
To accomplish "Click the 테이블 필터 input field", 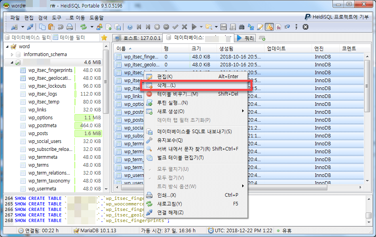I will 76,38.
